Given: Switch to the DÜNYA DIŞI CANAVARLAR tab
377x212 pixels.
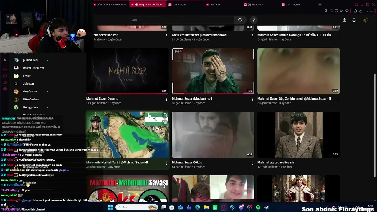Looking at the screenshot, I should (110, 4).
